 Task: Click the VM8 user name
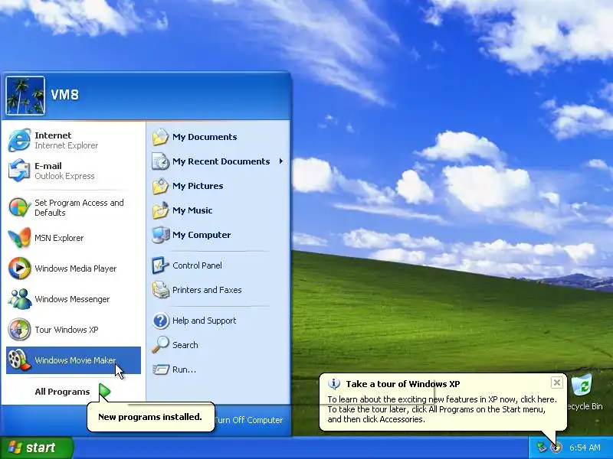pos(65,94)
